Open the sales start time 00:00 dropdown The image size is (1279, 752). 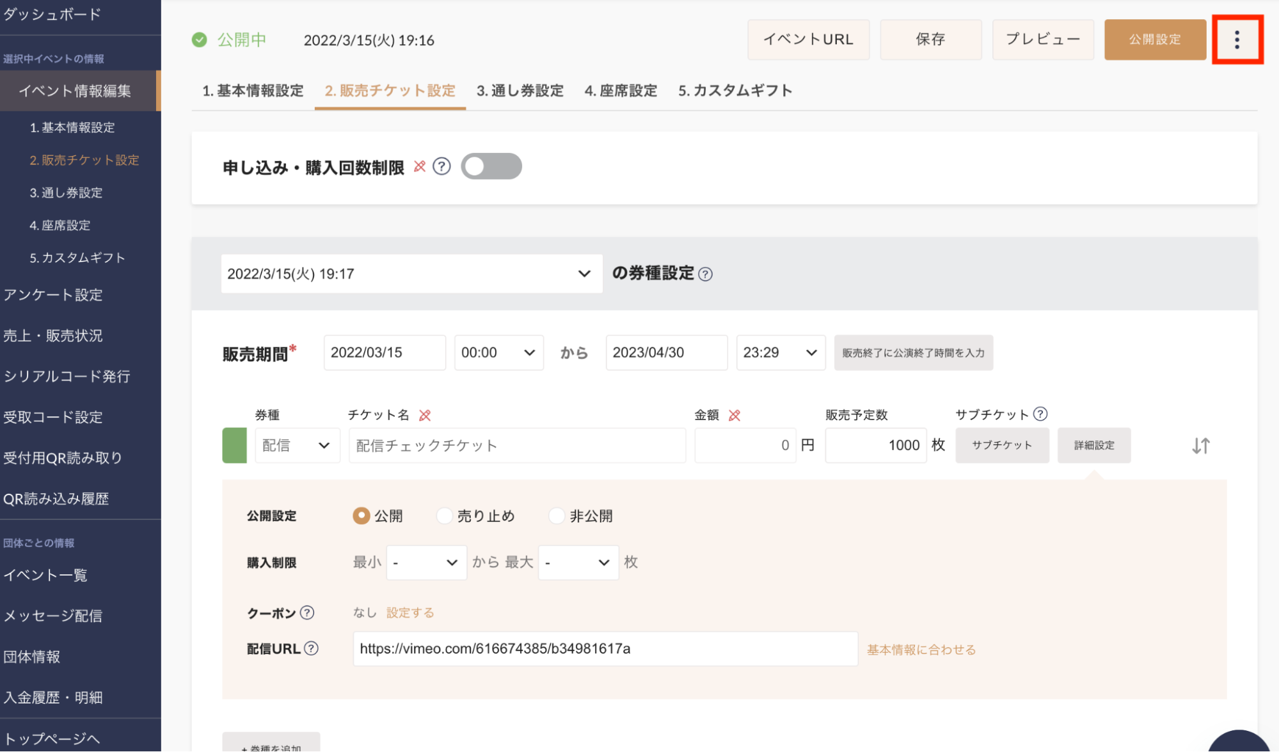(498, 352)
